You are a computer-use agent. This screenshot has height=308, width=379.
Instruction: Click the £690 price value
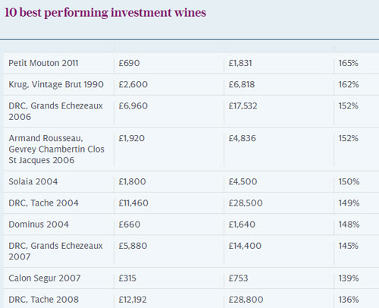(x=129, y=63)
